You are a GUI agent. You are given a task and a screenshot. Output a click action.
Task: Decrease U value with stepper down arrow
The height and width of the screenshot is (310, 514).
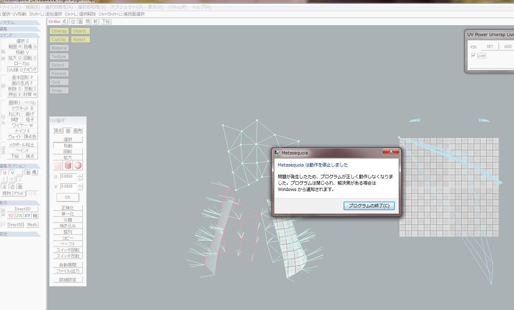click(x=80, y=178)
